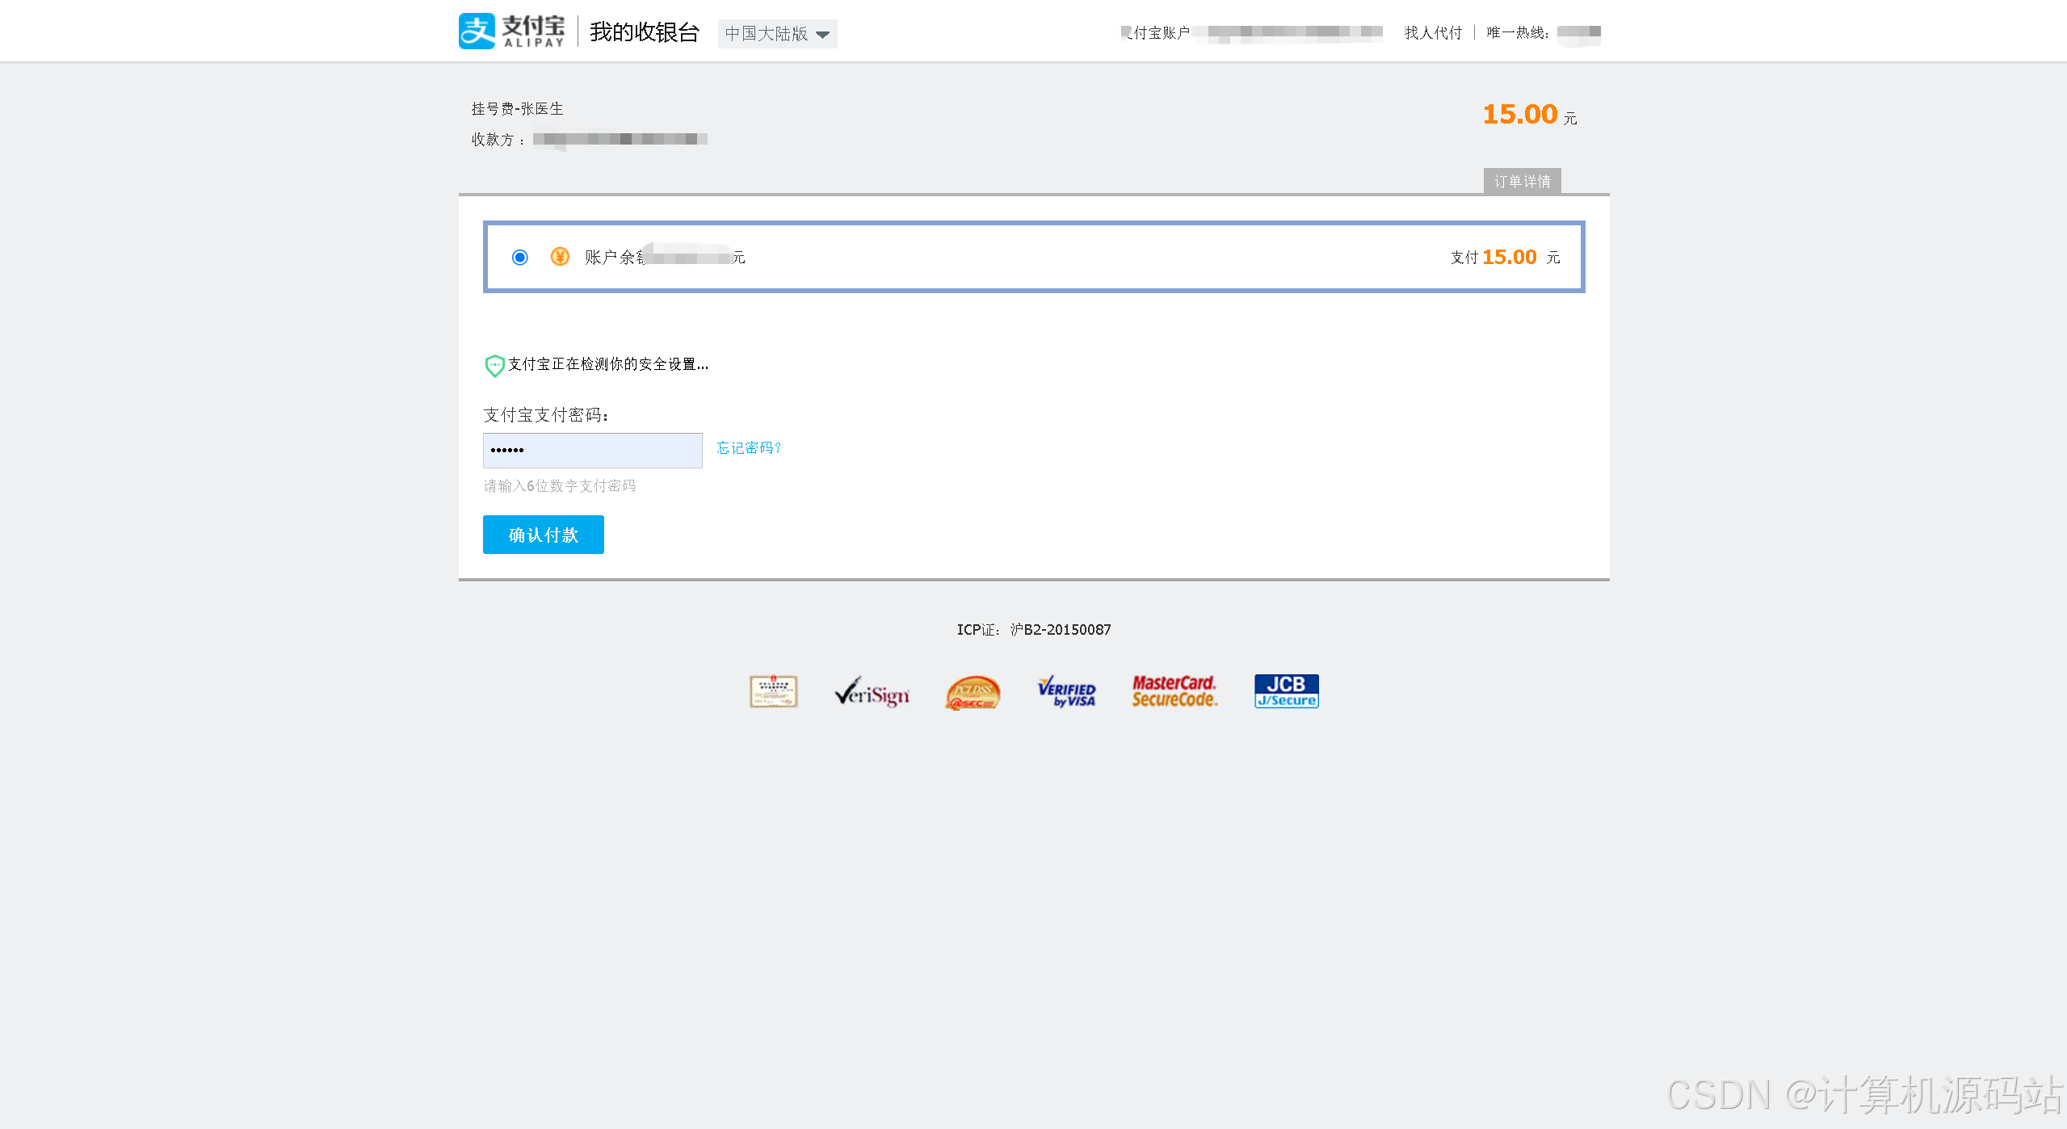The width and height of the screenshot is (2067, 1129).
Task: Click the VeriSign certification logo
Action: [x=872, y=692]
